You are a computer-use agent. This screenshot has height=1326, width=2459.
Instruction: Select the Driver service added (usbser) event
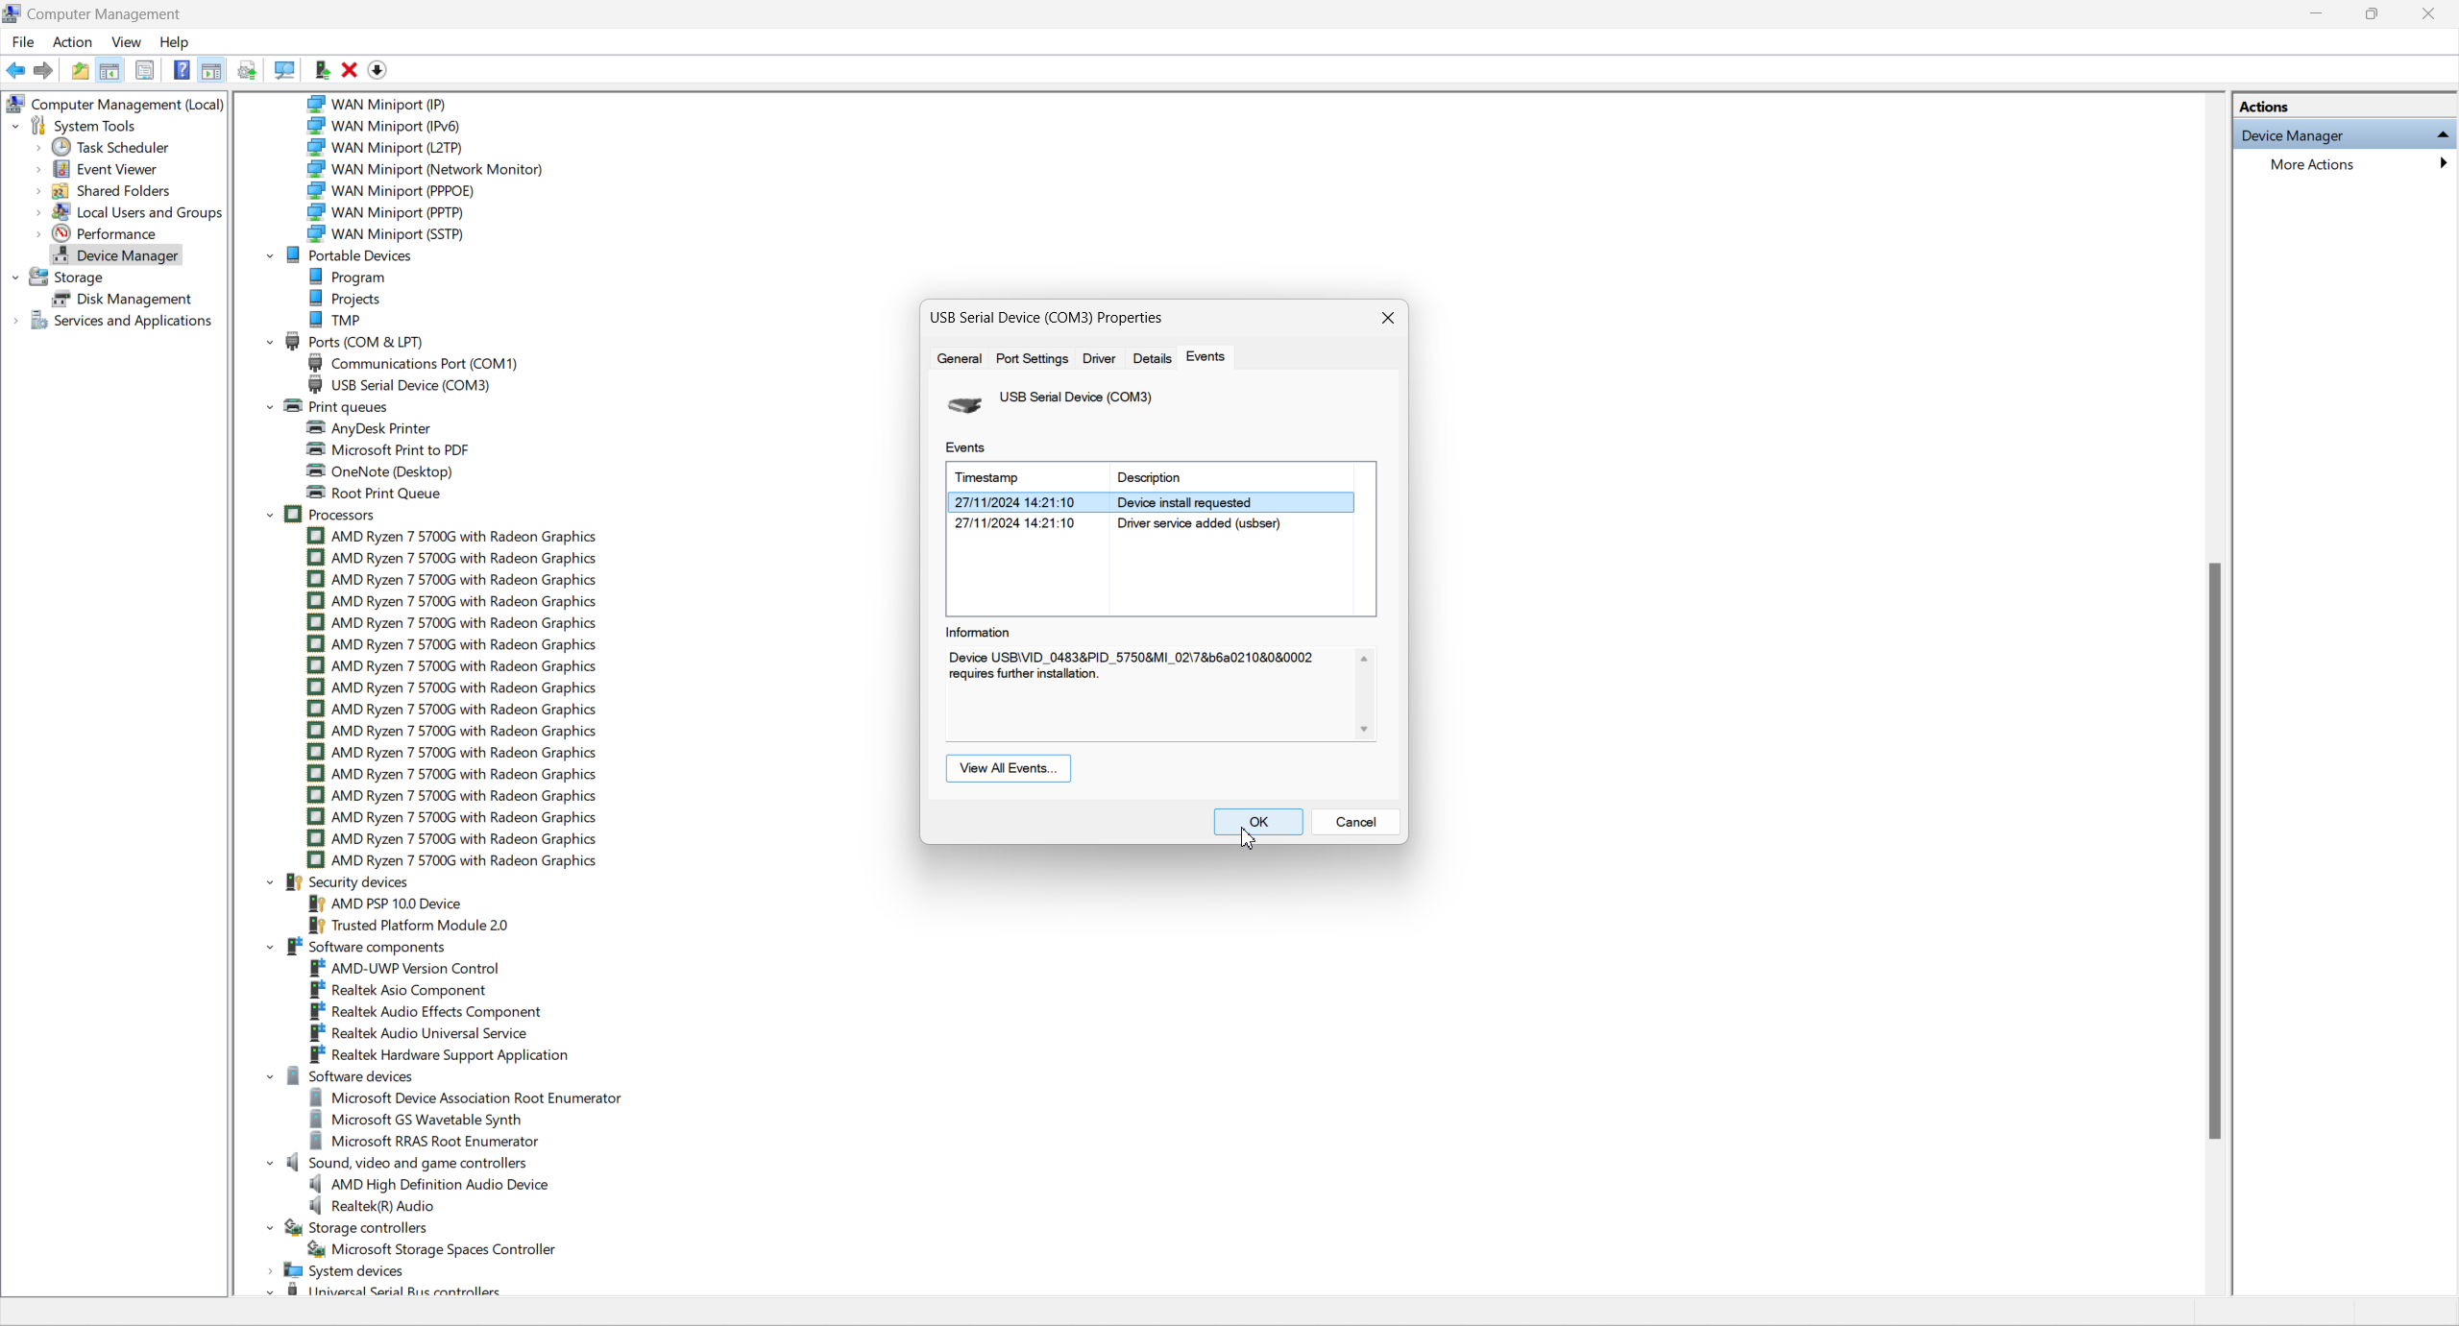coord(1197,523)
